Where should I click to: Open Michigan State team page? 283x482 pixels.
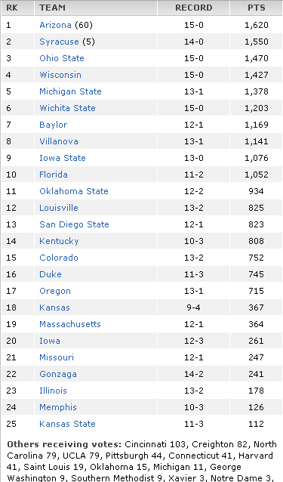pyautogui.click(x=70, y=91)
